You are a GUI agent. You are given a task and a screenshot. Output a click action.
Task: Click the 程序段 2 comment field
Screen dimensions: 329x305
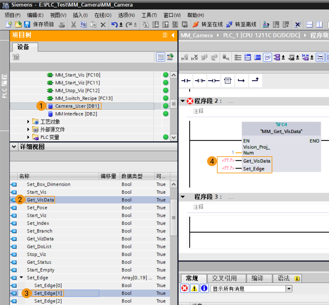[261, 111]
